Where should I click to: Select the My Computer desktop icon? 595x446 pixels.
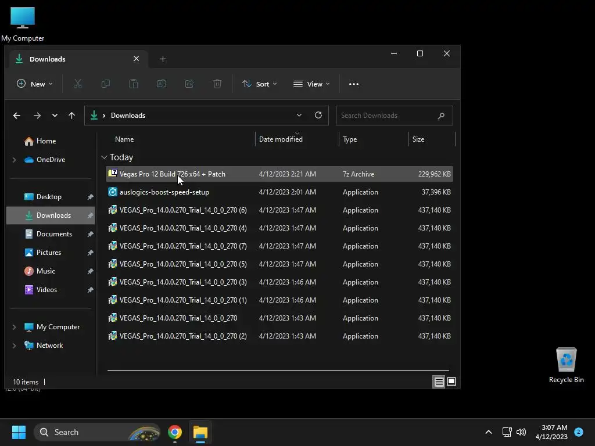[23, 24]
